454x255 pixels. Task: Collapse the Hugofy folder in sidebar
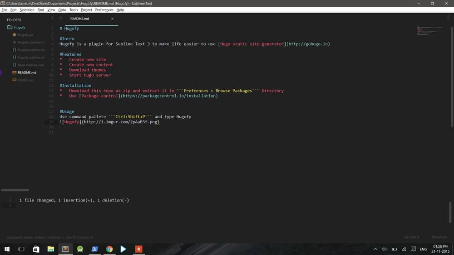click(x=10, y=27)
